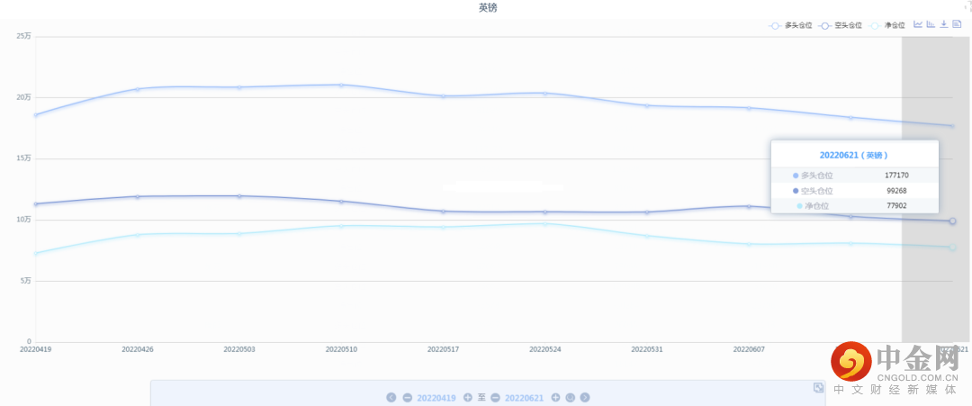The width and height of the screenshot is (972, 406).
Task: Switch chart to line view icon
Action: 918,24
